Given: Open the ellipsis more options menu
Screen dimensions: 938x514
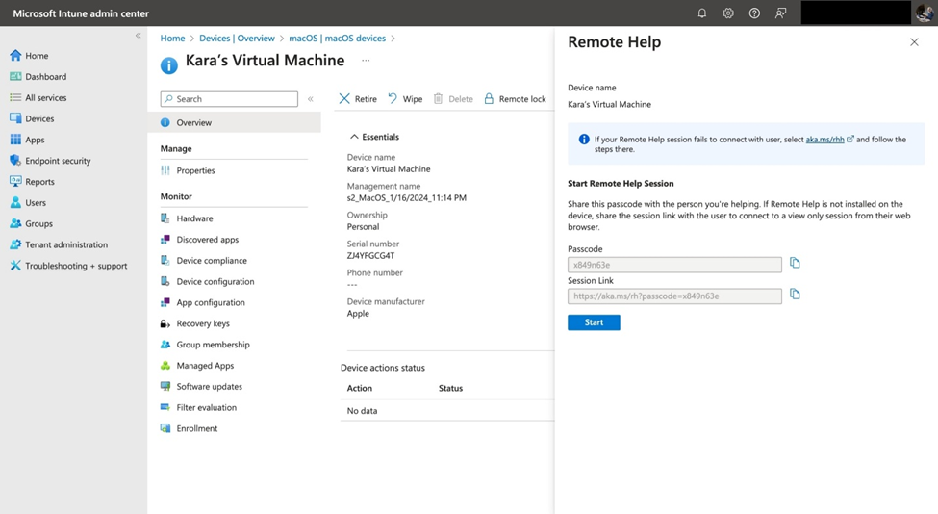Looking at the screenshot, I should [366, 61].
